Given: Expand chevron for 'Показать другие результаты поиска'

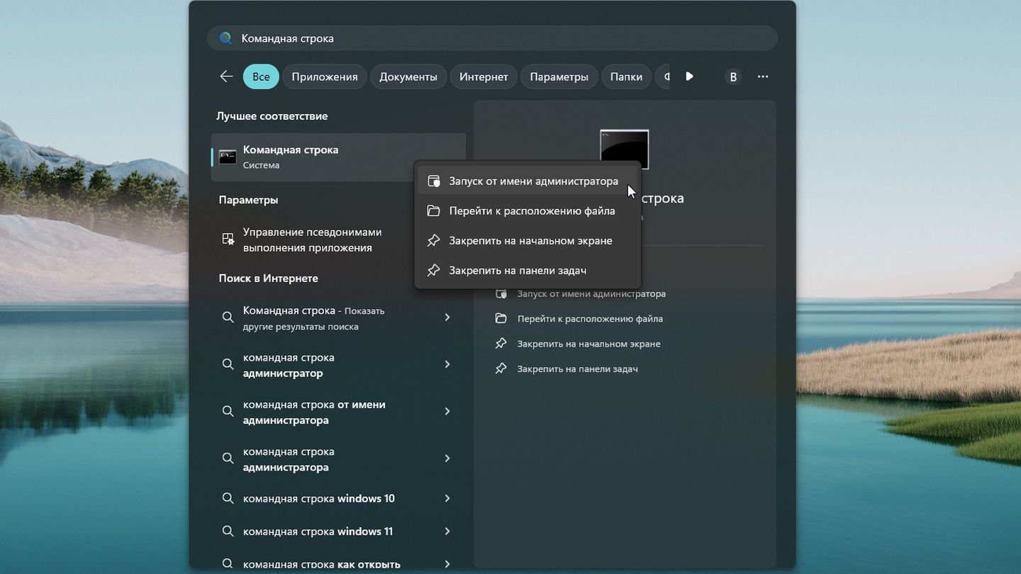Looking at the screenshot, I should coord(447,317).
